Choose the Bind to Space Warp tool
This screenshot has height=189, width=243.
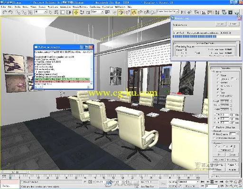pos(30,12)
